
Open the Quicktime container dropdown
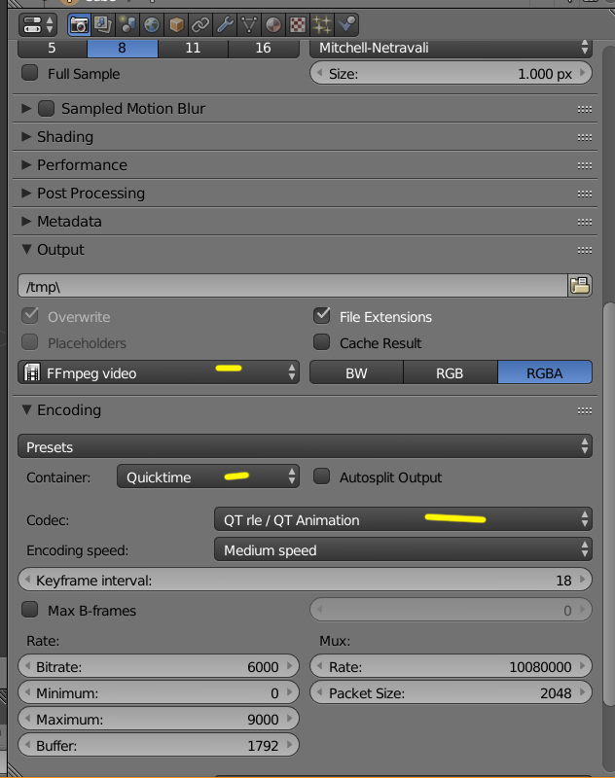click(208, 477)
